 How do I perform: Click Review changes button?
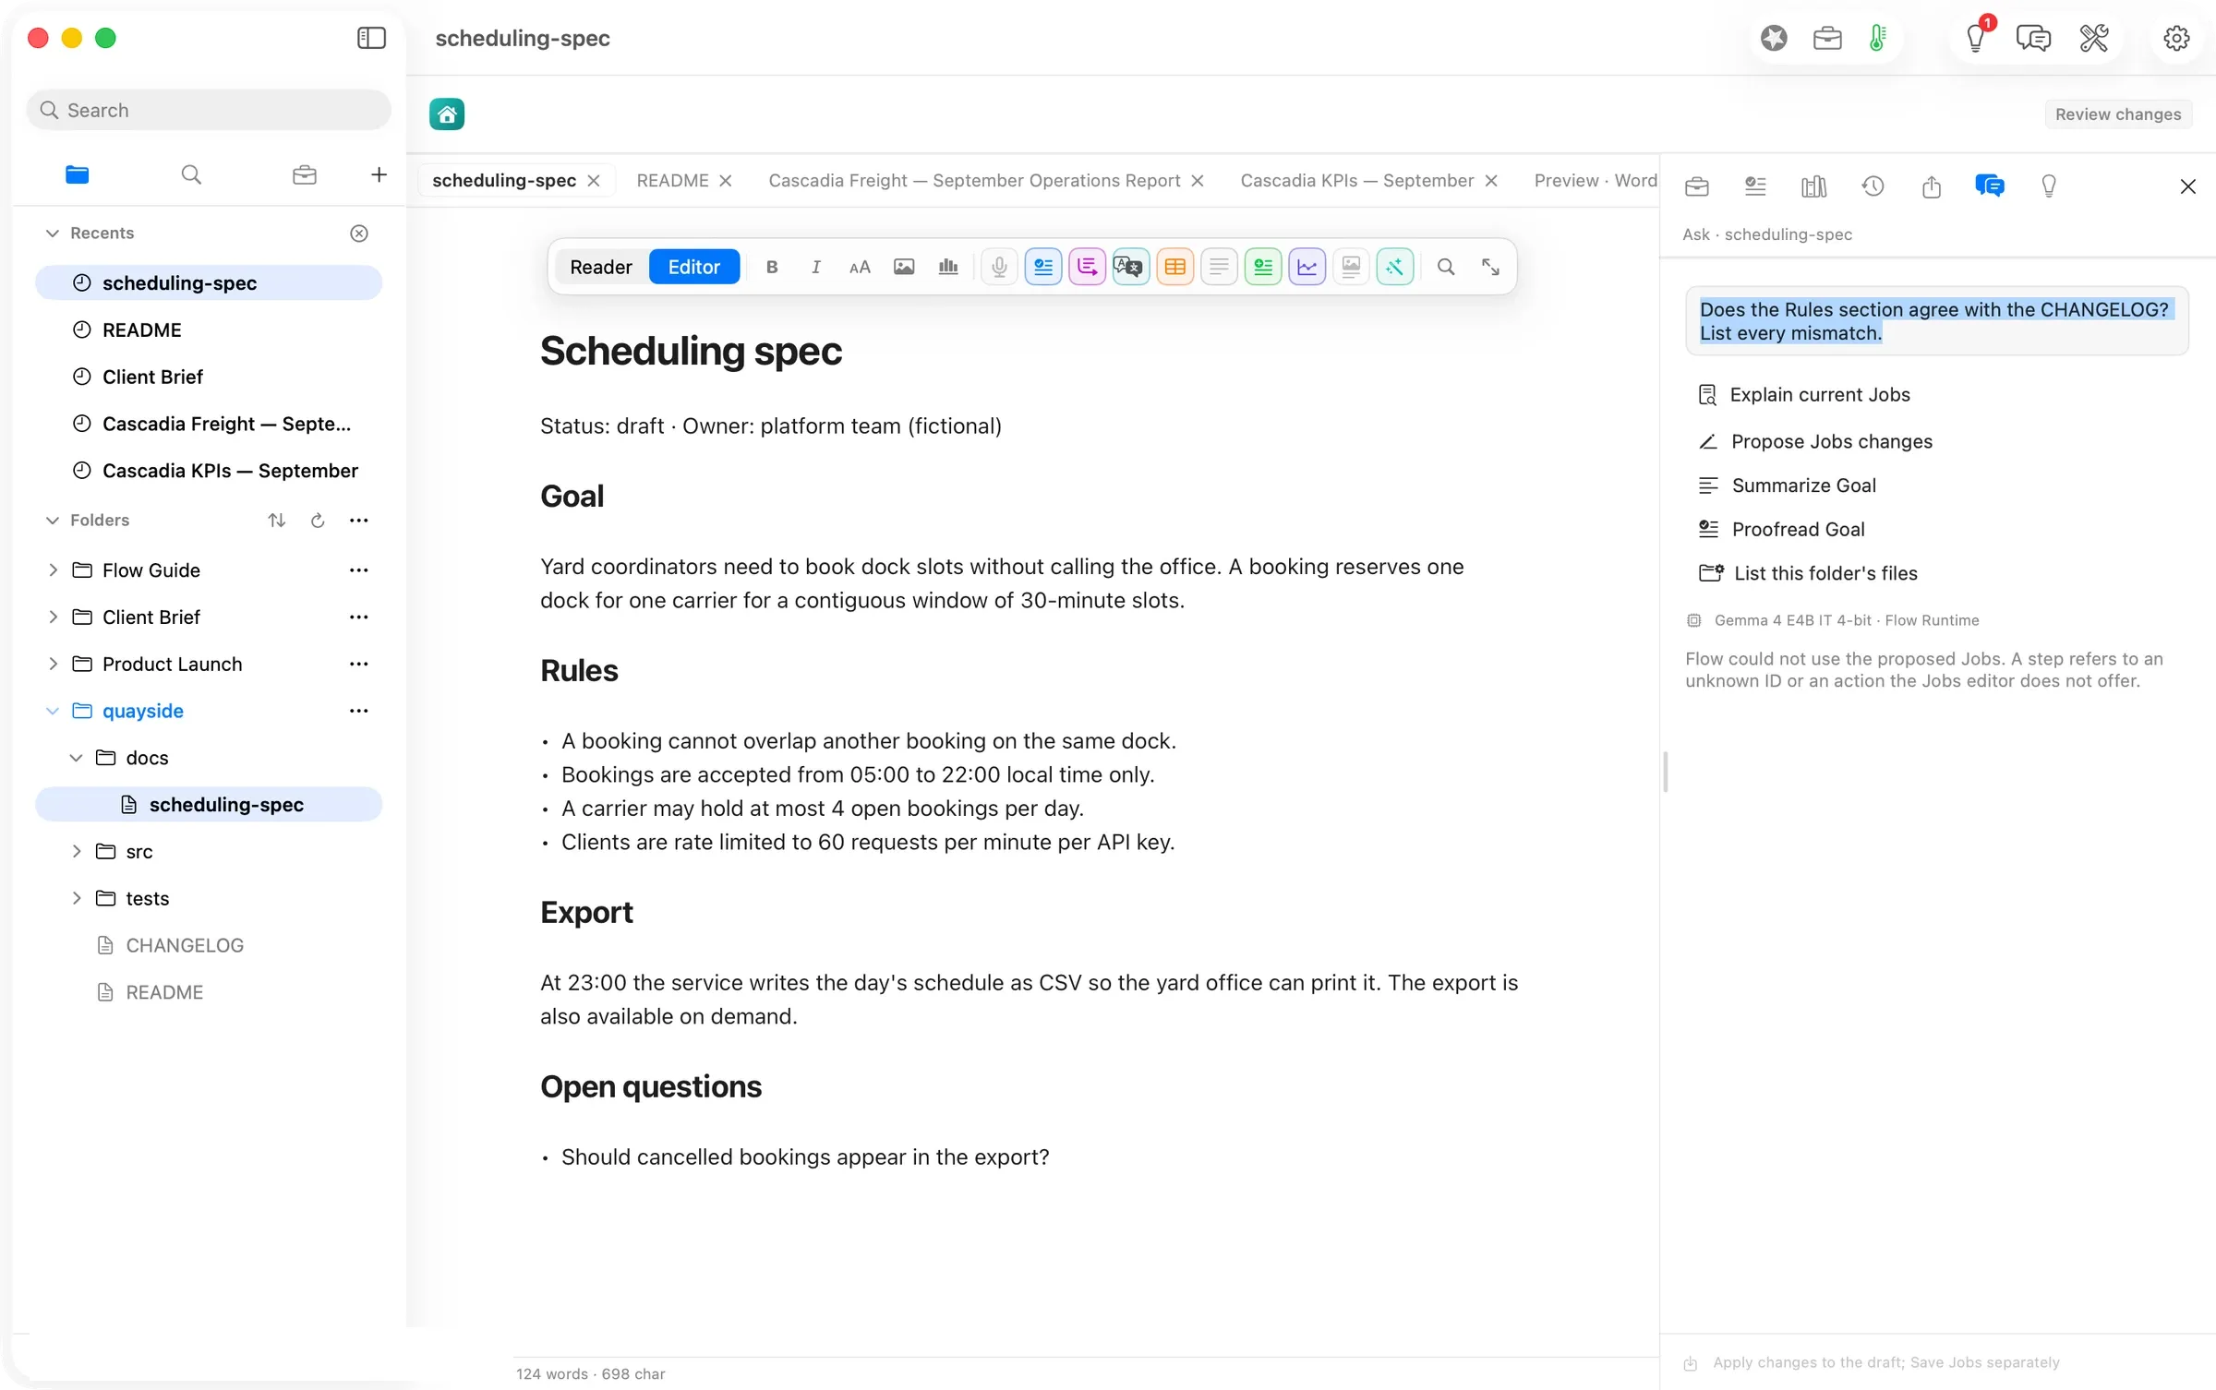(2118, 114)
